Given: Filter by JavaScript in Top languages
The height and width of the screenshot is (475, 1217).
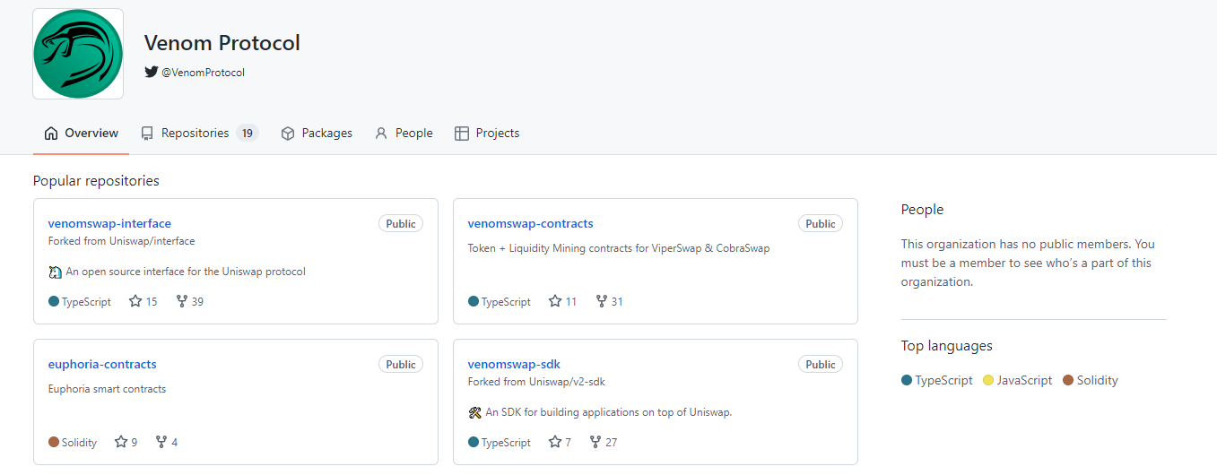Looking at the screenshot, I should pyautogui.click(x=1018, y=380).
